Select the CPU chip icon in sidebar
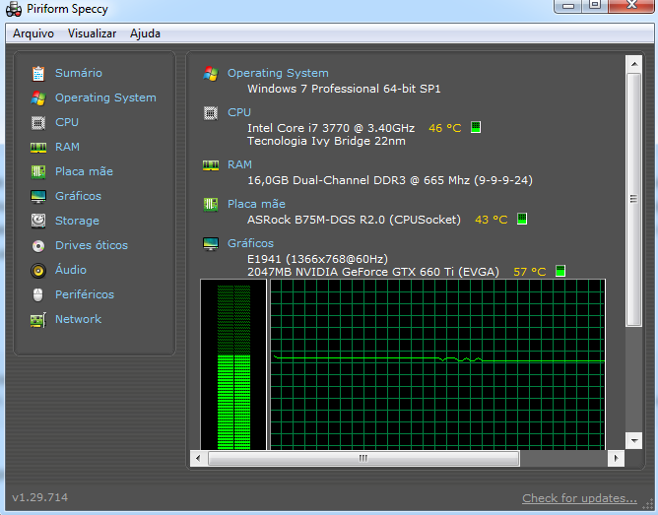The width and height of the screenshot is (658, 515). pyautogui.click(x=38, y=122)
